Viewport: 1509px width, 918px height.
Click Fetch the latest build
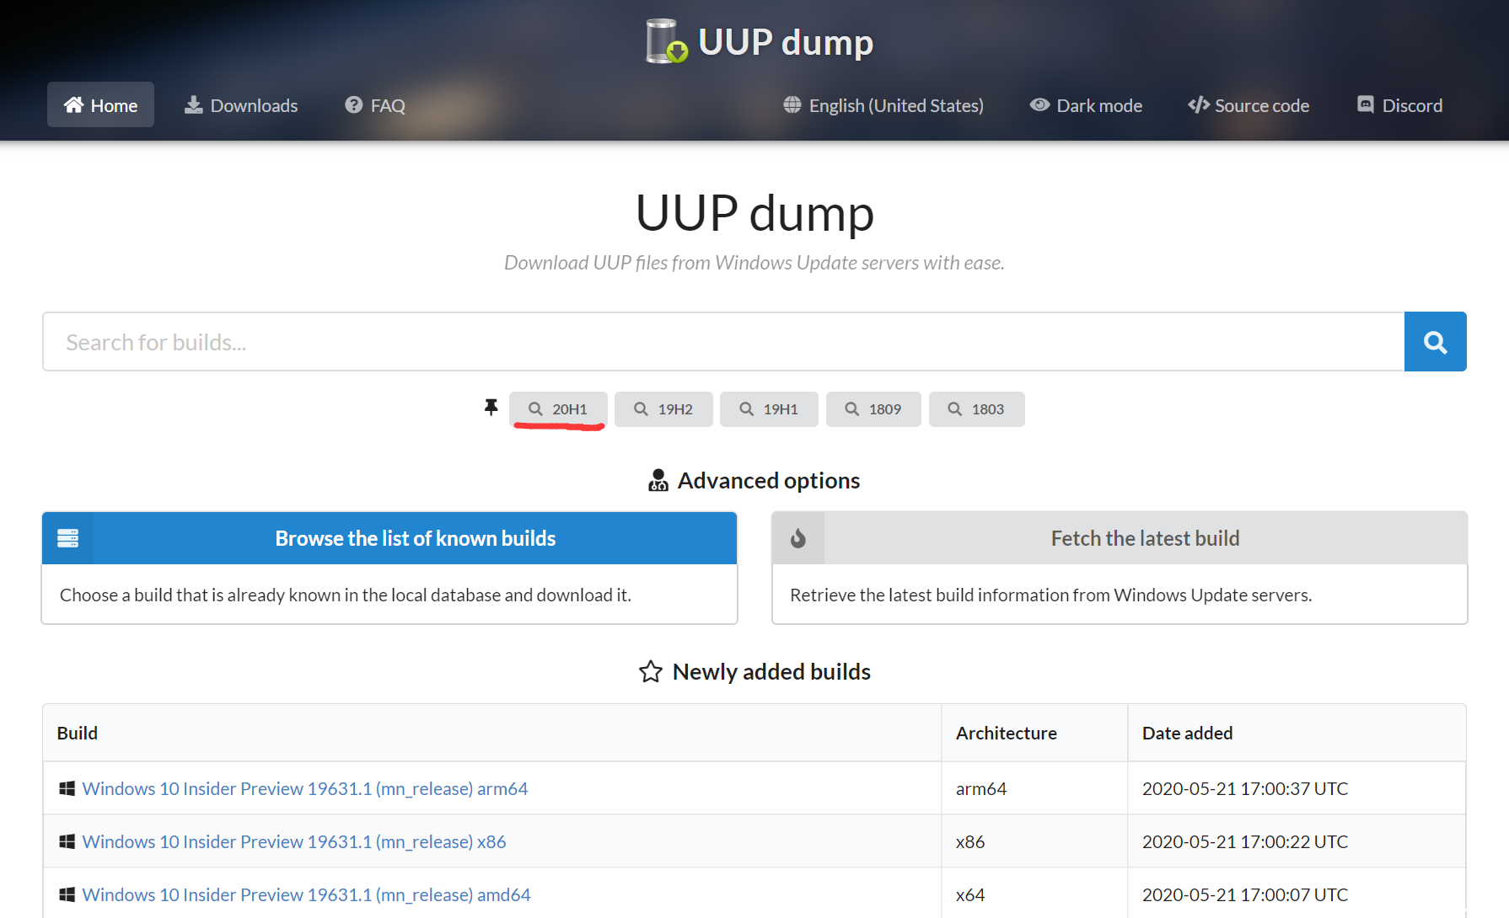[x=1144, y=538]
